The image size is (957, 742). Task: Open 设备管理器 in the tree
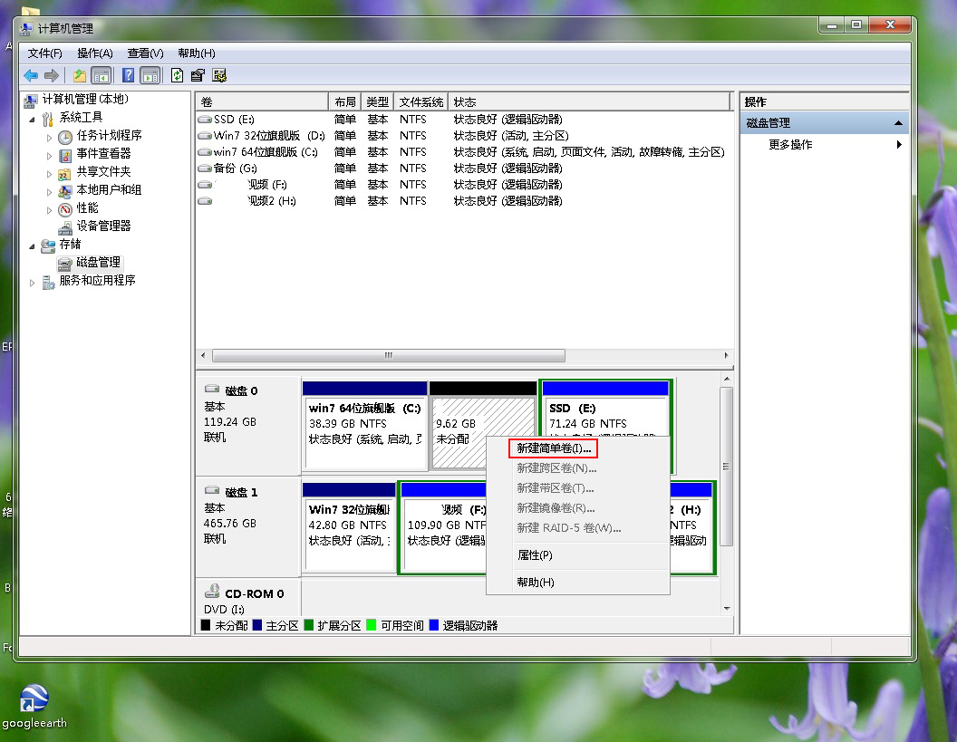click(102, 226)
